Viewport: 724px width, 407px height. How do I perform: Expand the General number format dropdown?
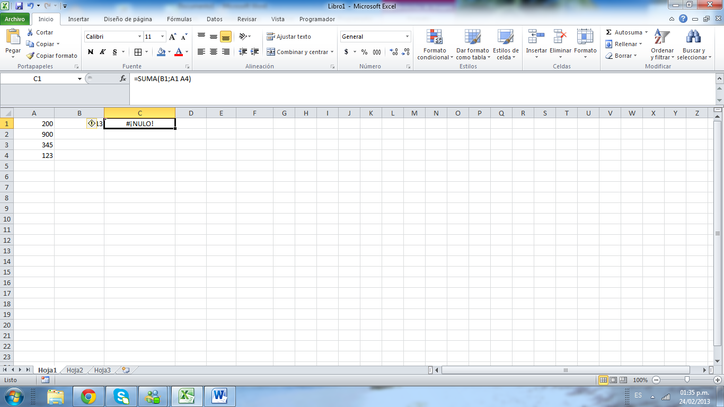407,37
